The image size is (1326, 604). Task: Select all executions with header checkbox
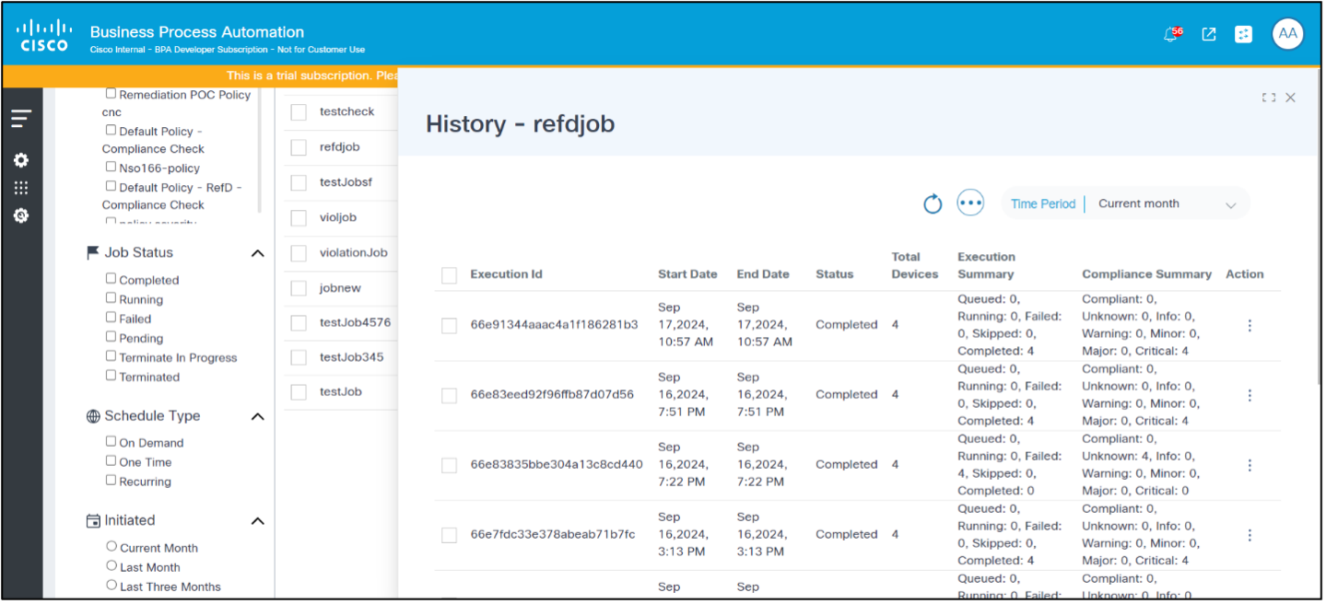point(450,275)
